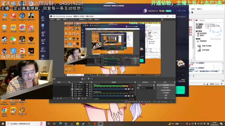Click the OBS icon on the taskbar

(100, 123)
